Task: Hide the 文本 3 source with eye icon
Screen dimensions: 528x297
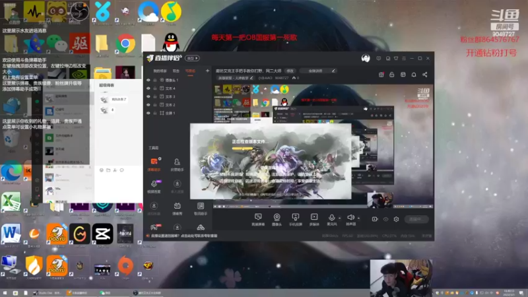Action: [x=148, y=96]
